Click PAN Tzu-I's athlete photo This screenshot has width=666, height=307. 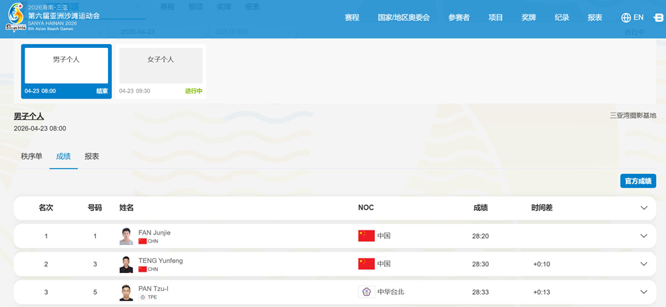click(127, 292)
